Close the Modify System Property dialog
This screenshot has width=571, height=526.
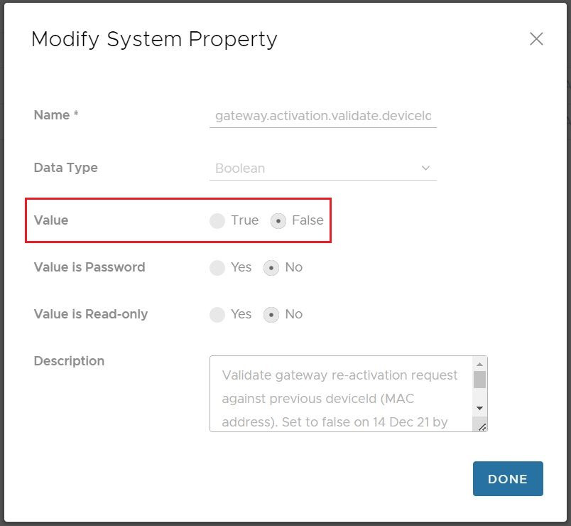[536, 39]
